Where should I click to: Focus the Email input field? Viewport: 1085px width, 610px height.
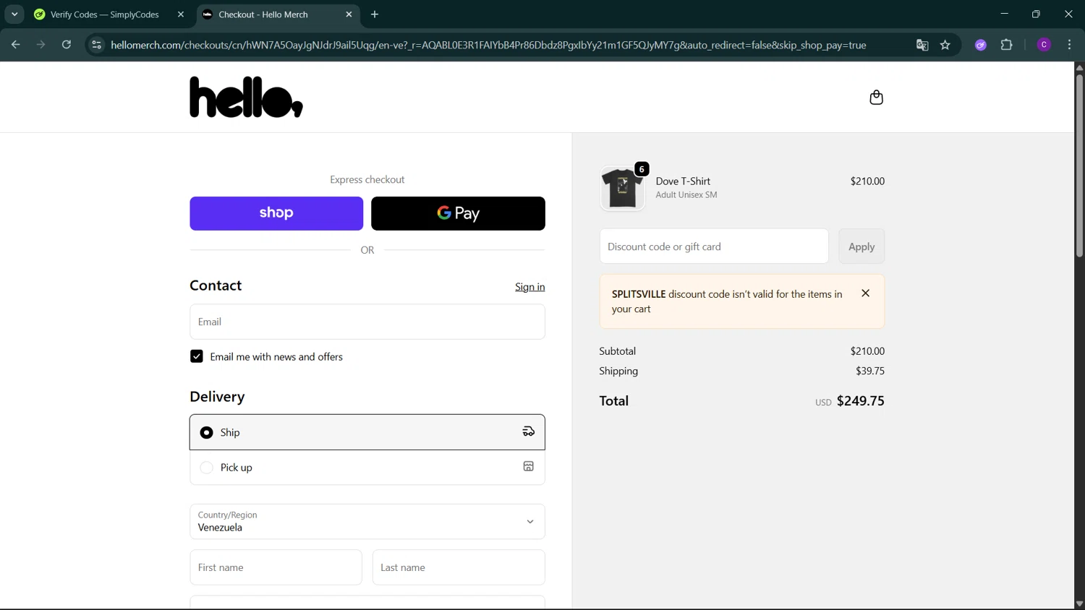[x=367, y=322]
